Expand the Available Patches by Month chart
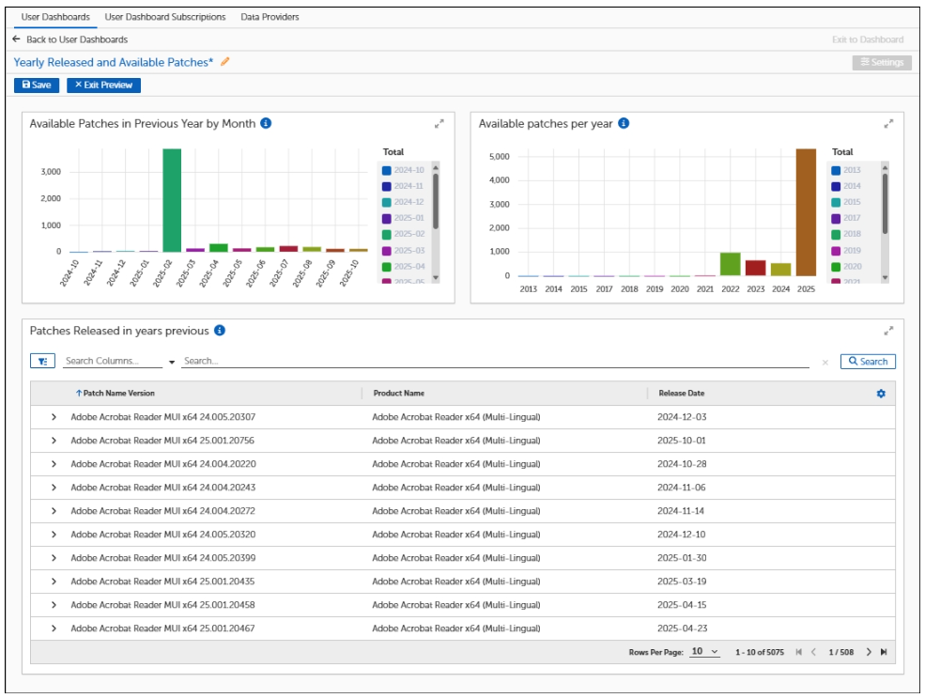 (x=439, y=124)
